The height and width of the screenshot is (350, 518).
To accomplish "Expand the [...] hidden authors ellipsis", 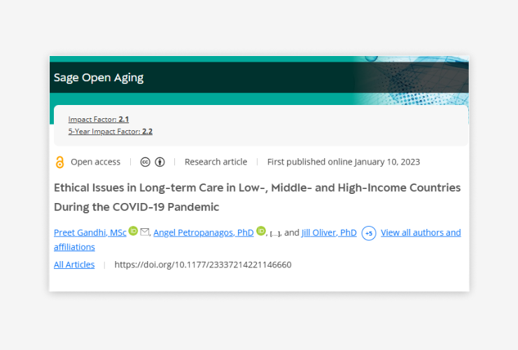I will [275, 234].
